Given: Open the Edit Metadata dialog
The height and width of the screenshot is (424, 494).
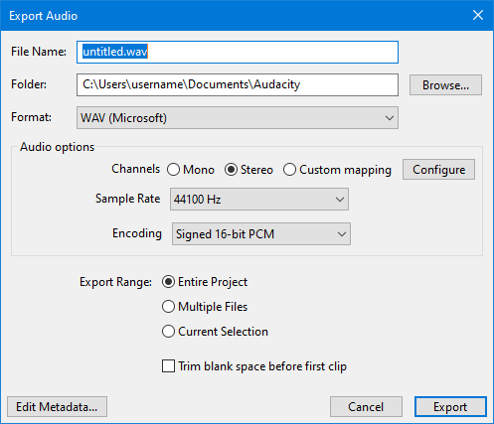Looking at the screenshot, I should 57,407.
